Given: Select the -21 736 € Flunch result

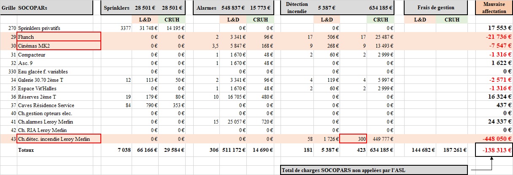Looking at the screenshot, I should (494, 37).
